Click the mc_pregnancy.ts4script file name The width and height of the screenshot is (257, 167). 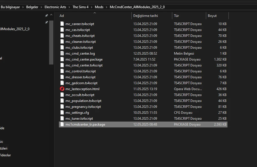83,107
